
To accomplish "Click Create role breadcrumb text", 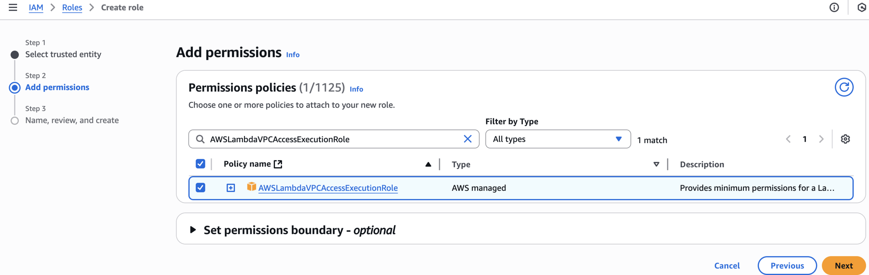I will [x=122, y=8].
